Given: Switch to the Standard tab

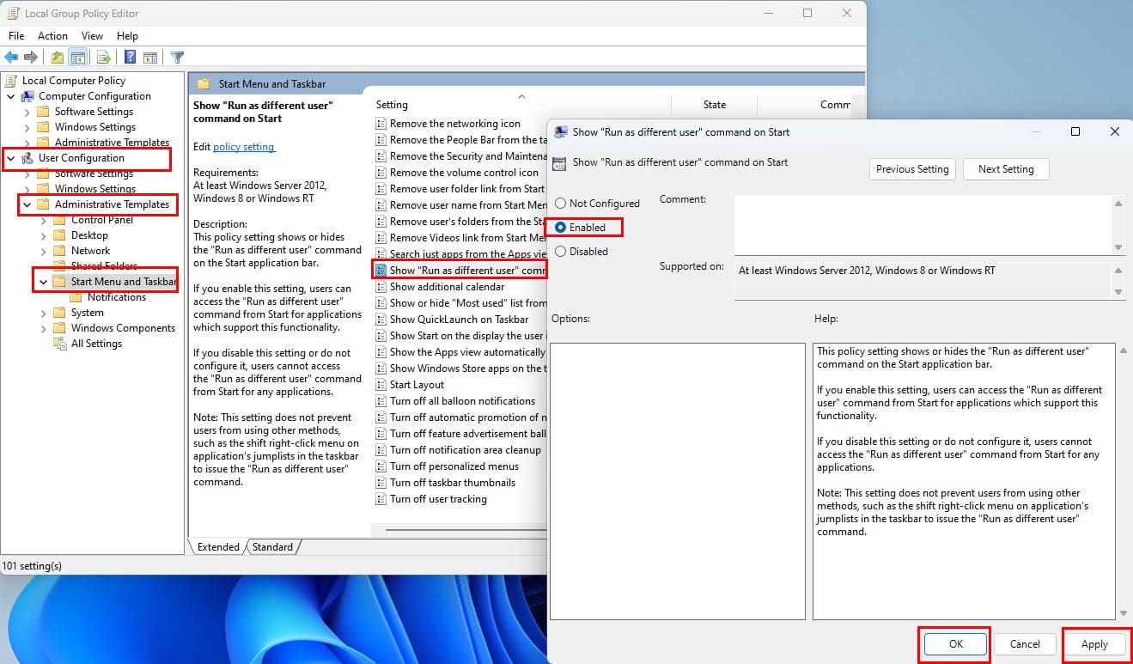Looking at the screenshot, I should 272,547.
